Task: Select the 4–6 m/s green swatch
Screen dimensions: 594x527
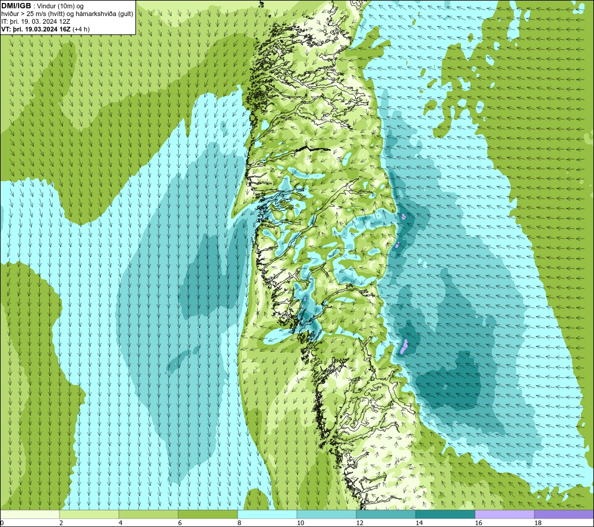Action: tap(148, 514)
